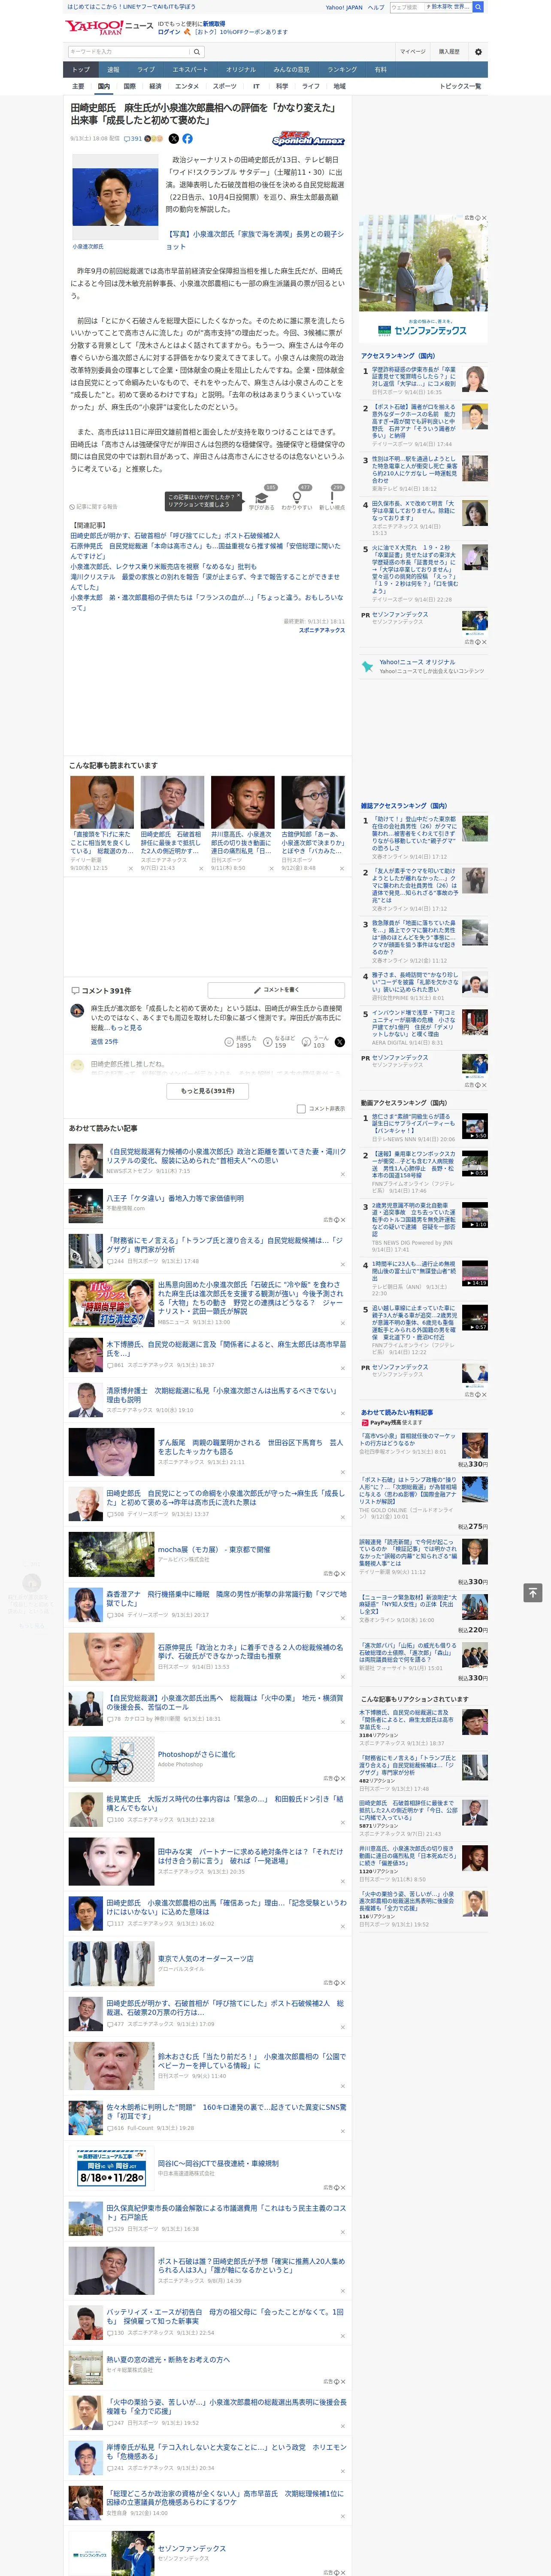Click the search magnifier icon beside keyword field
This screenshot has height=2576, width=551.
click(x=197, y=51)
